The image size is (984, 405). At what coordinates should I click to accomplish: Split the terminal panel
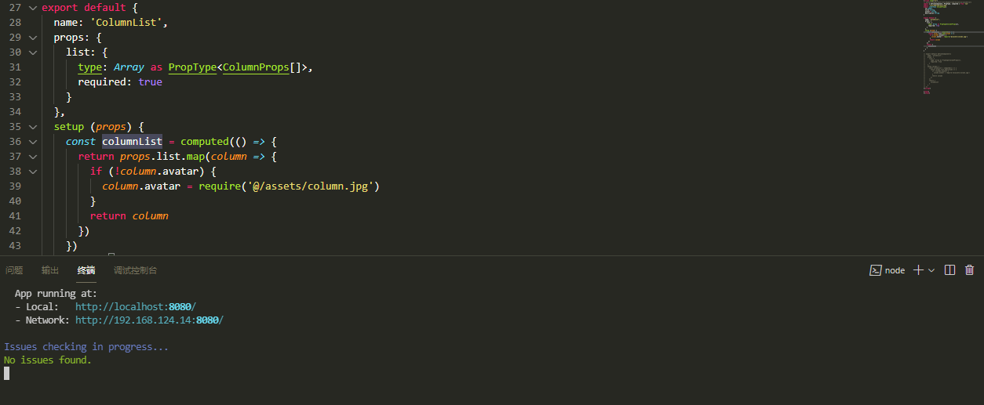click(949, 270)
